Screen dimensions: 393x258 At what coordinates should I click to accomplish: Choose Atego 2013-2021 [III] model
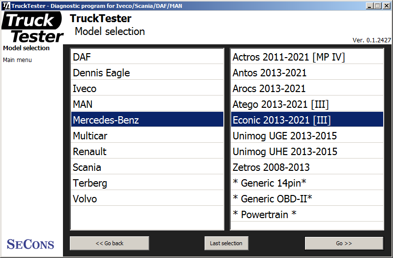coord(307,104)
